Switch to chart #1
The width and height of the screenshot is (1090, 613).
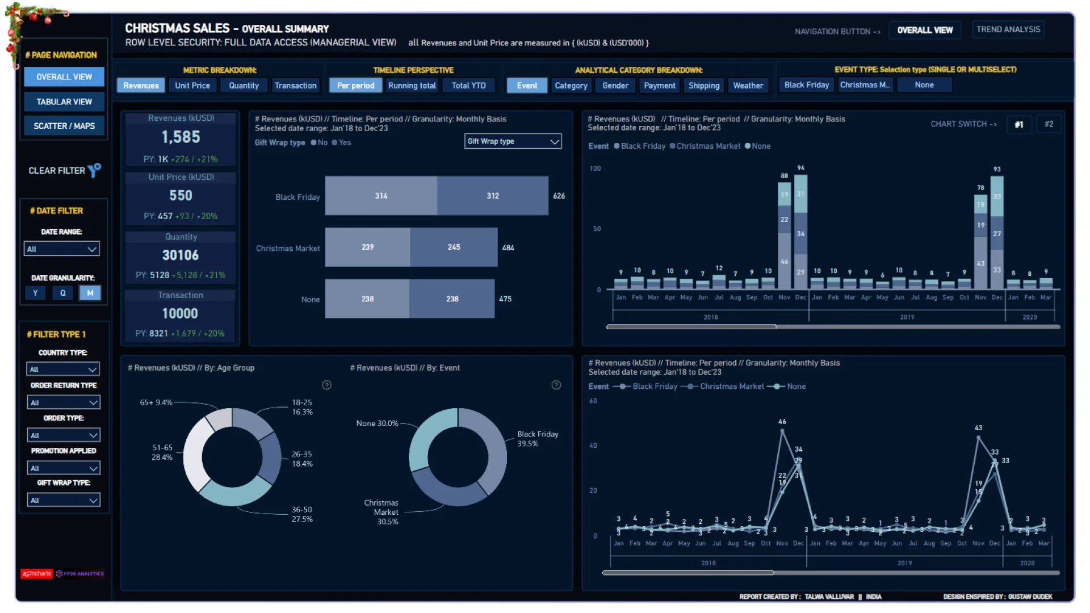[x=1019, y=124]
